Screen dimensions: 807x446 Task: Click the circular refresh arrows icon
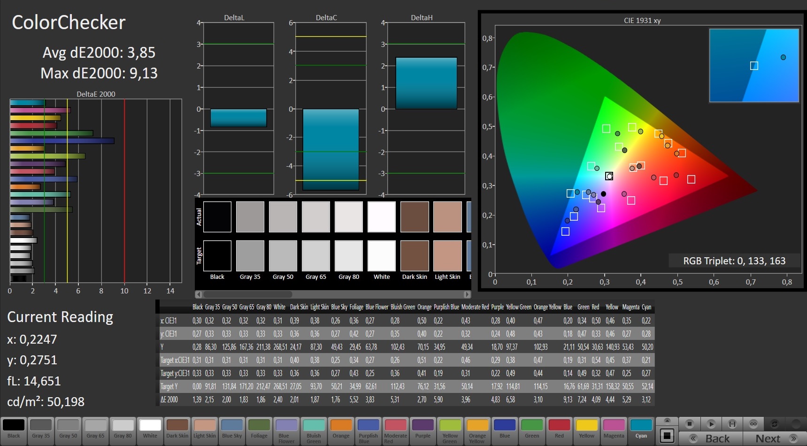click(775, 424)
